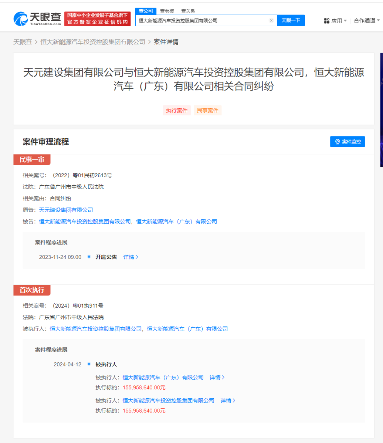Click the 天眼查 breadcrumb link
This screenshot has width=383, height=443.
click(x=22, y=42)
